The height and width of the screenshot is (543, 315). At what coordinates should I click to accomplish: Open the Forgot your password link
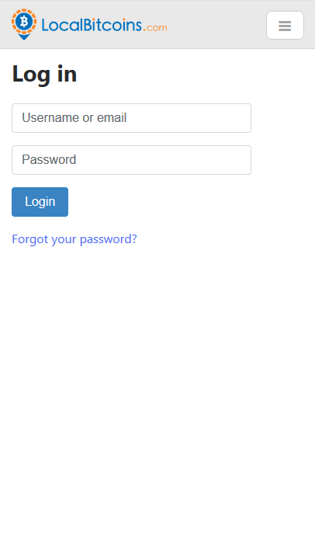pos(74,239)
